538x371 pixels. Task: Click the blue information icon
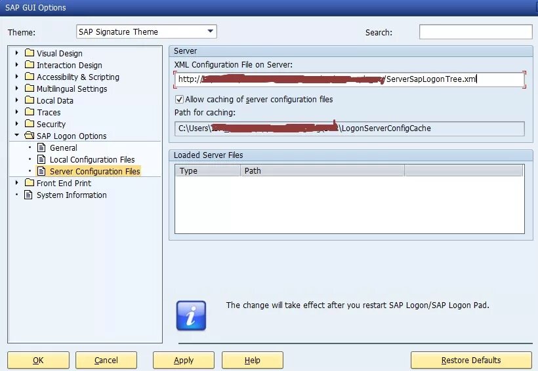click(191, 315)
